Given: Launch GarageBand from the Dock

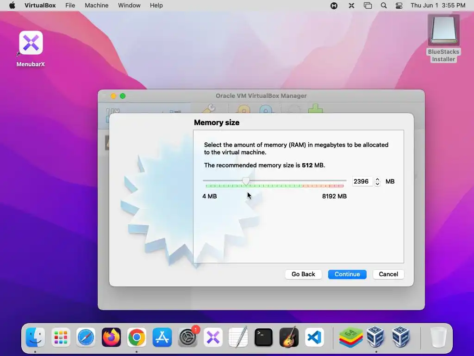Looking at the screenshot, I should [289, 337].
